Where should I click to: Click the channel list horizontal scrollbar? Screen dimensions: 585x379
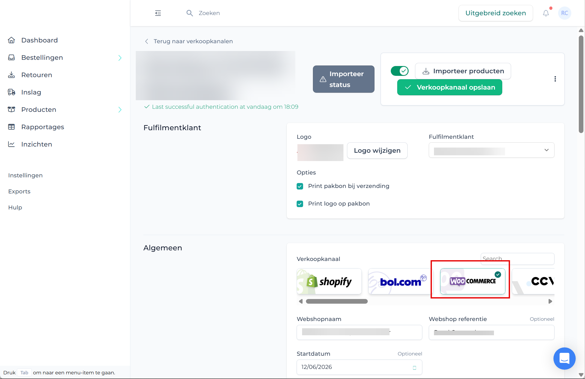[x=337, y=301]
